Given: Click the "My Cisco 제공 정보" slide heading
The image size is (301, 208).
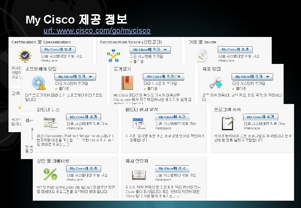Looking at the screenshot, I should 76,19.
